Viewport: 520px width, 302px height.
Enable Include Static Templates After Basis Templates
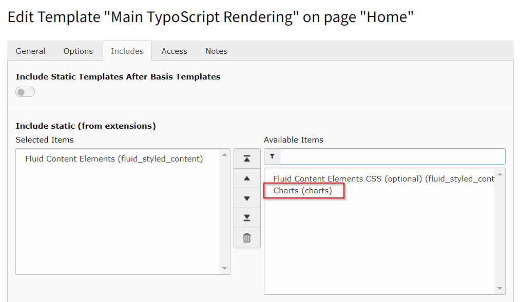click(25, 91)
